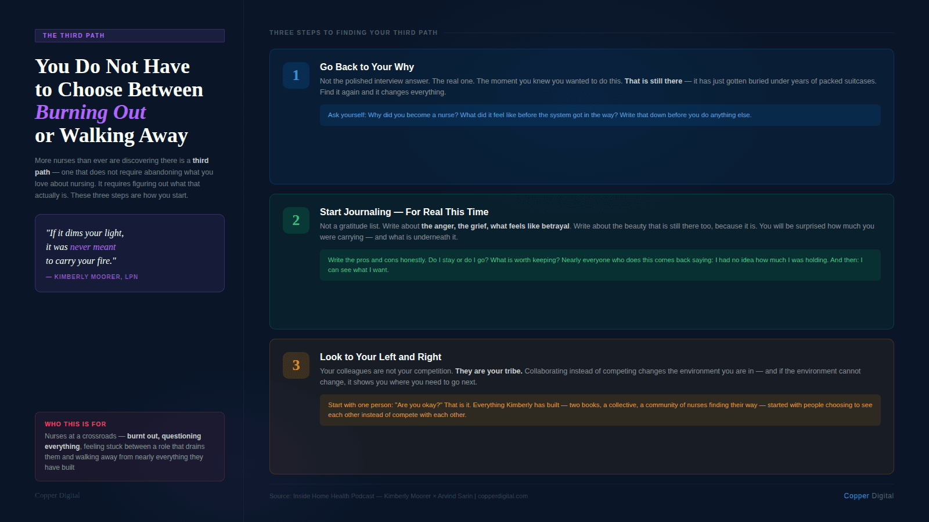The image size is (929, 522).
Task: Click the 'WHO THIS IS FOR' label
Action: pyautogui.click(x=75, y=424)
